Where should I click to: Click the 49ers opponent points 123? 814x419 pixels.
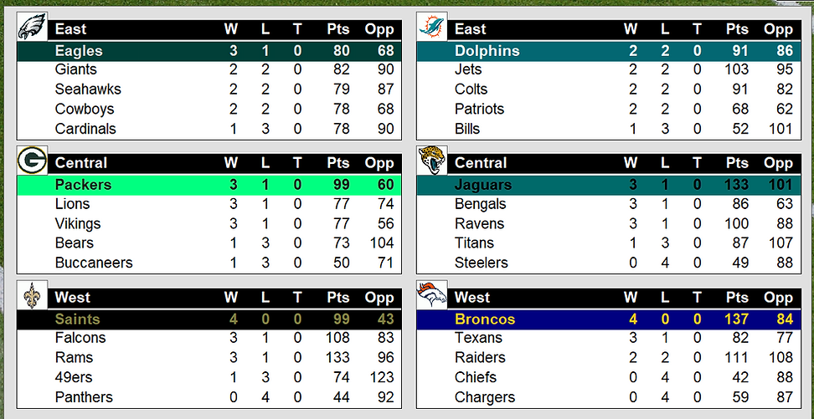[380, 377]
